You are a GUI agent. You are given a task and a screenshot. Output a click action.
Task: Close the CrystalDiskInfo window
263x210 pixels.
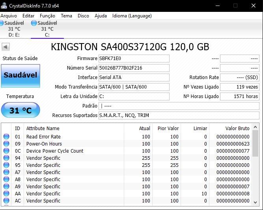click(x=254, y=6)
